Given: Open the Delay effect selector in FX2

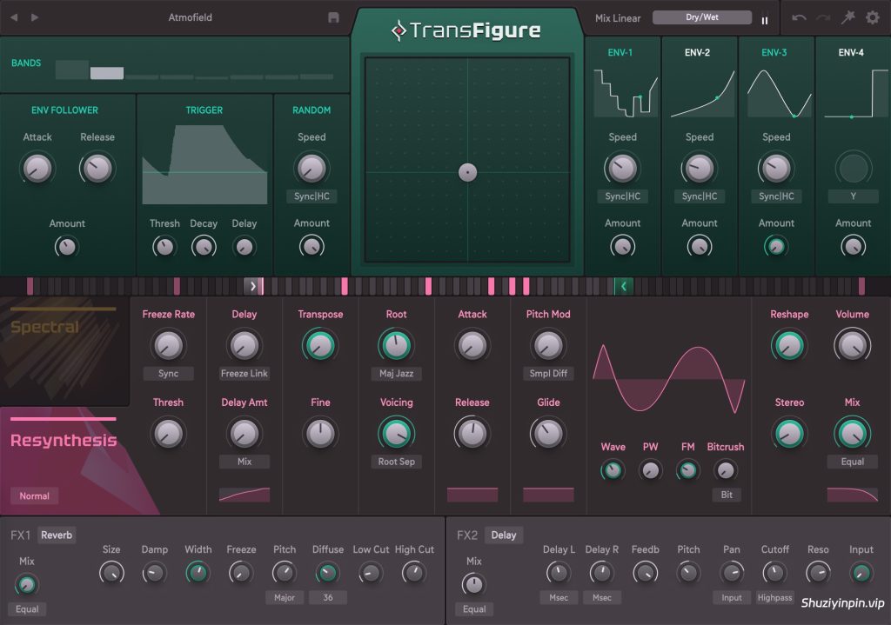Looking at the screenshot, I should tap(504, 535).
